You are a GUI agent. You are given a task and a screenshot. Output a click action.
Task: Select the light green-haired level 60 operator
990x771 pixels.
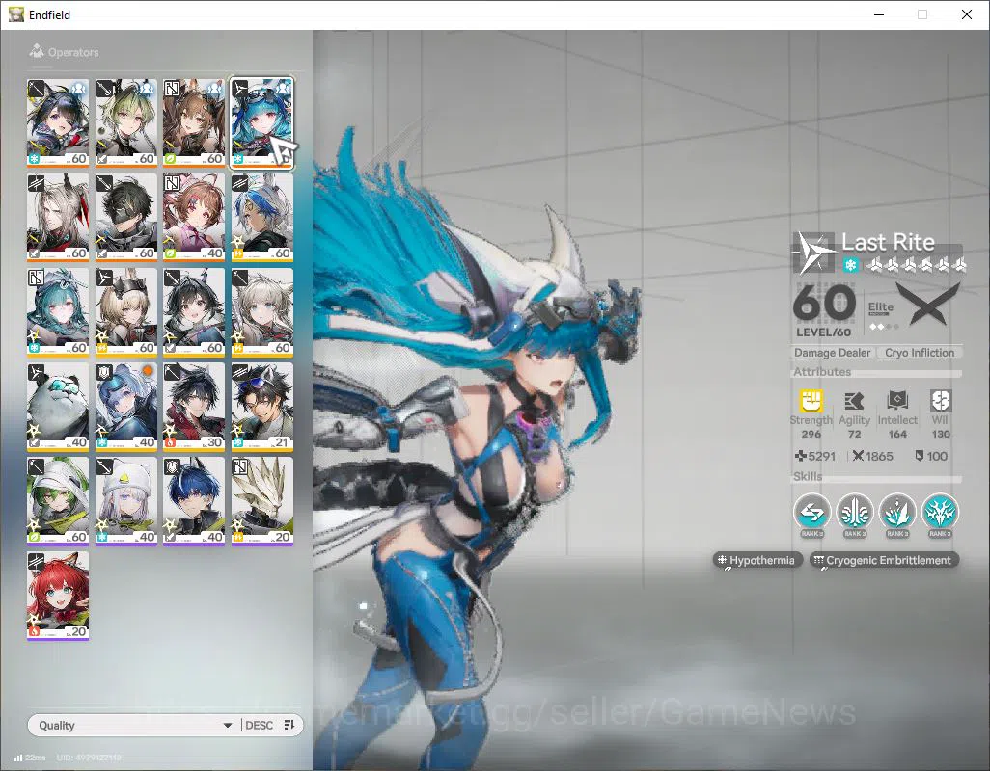click(125, 122)
